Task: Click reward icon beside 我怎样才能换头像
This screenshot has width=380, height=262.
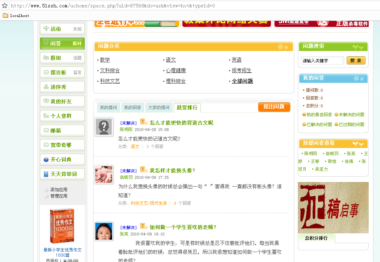Action: click(x=142, y=169)
